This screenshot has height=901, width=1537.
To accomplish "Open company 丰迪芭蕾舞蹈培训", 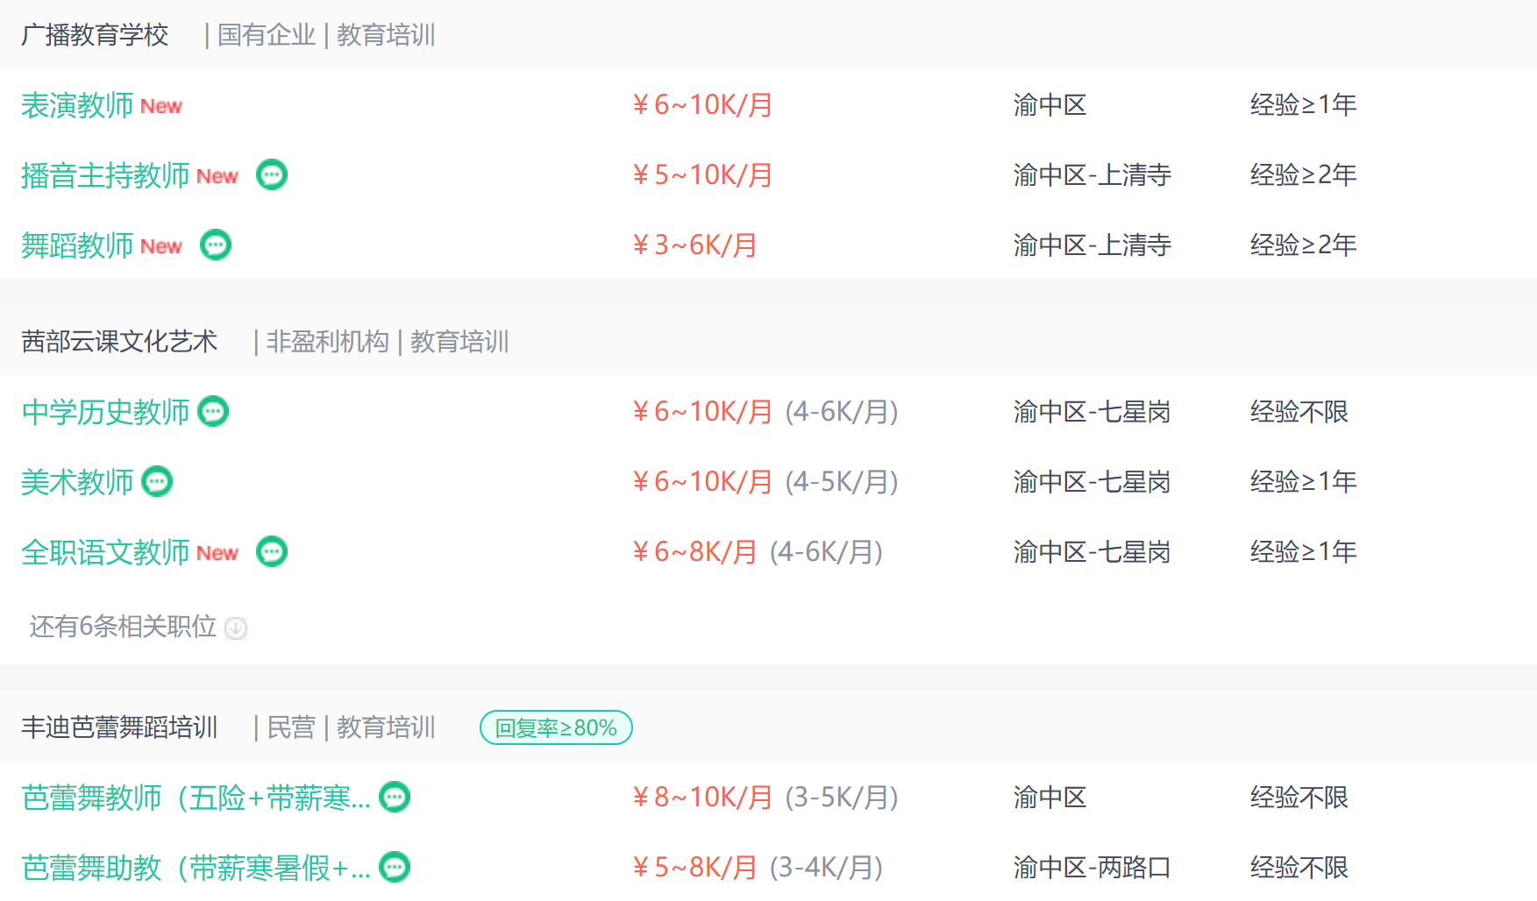I will pyautogui.click(x=119, y=727).
